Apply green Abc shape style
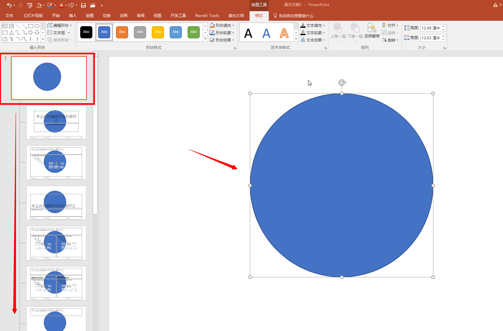This screenshot has width=503, height=331. point(194,32)
